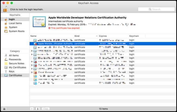Select the login keychain
177x112 pixels.
click(x=15, y=19)
